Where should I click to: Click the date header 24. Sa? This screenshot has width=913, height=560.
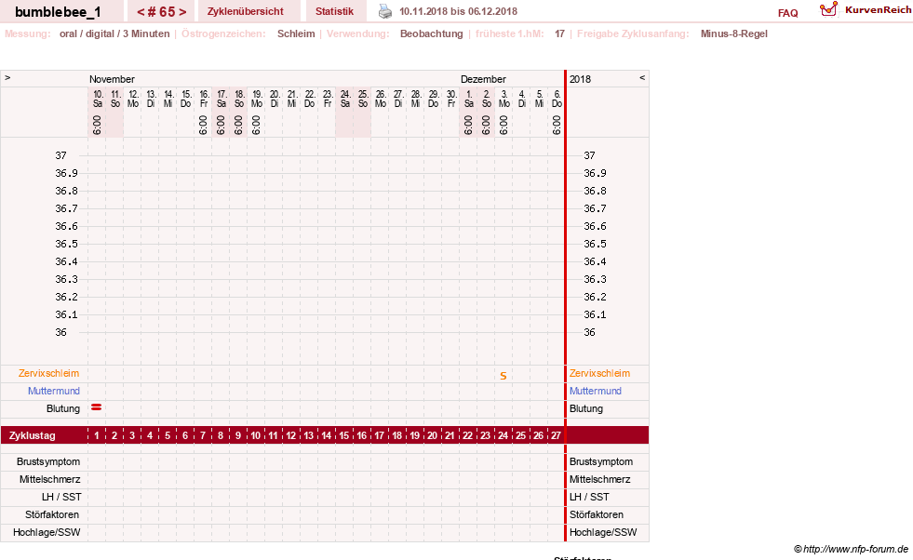click(345, 99)
